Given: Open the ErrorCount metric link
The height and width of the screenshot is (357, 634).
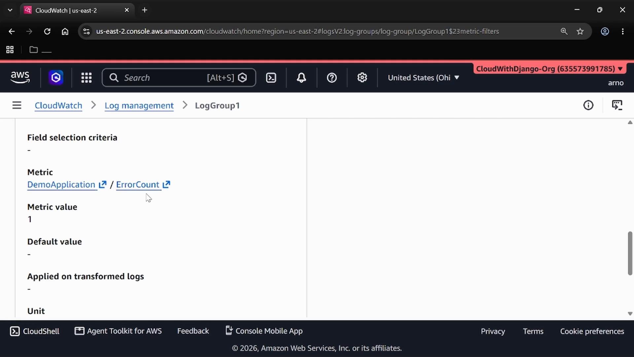Looking at the screenshot, I should pyautogui.click(x=138, y=184).
